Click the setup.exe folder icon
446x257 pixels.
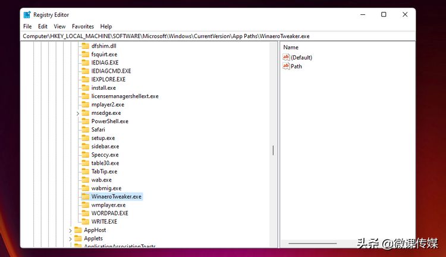point(85,138)
